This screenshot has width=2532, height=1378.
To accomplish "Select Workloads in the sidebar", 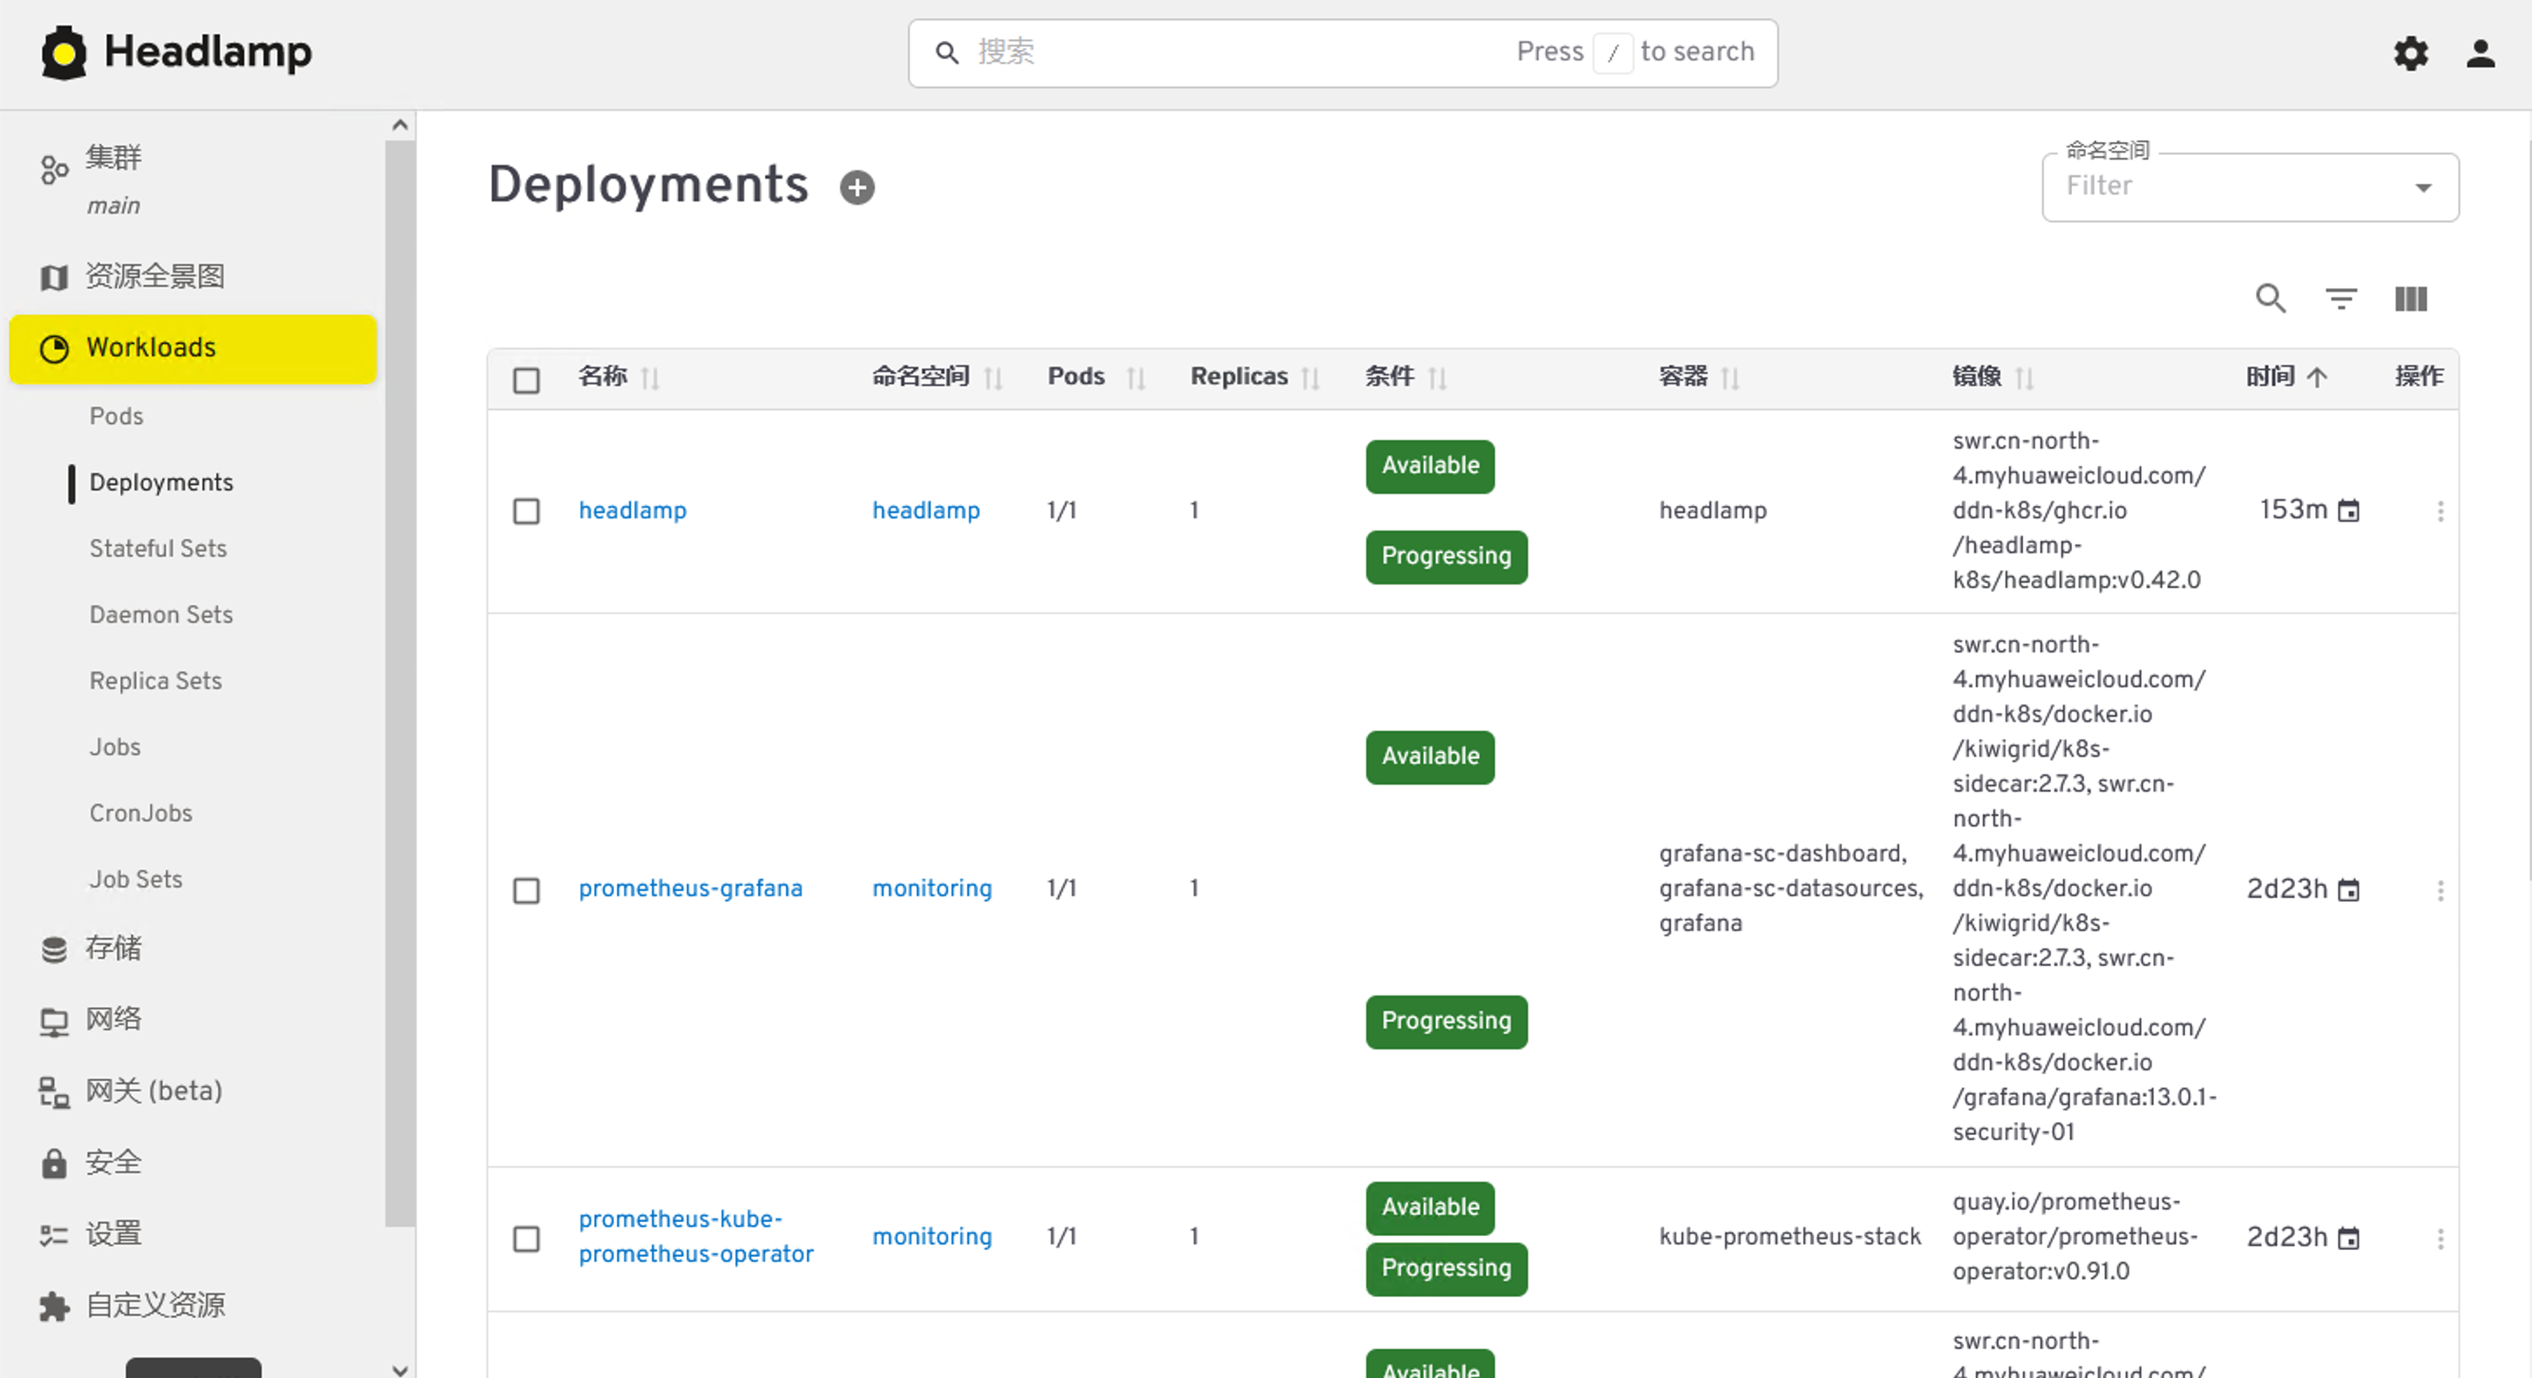I will 193,349.
